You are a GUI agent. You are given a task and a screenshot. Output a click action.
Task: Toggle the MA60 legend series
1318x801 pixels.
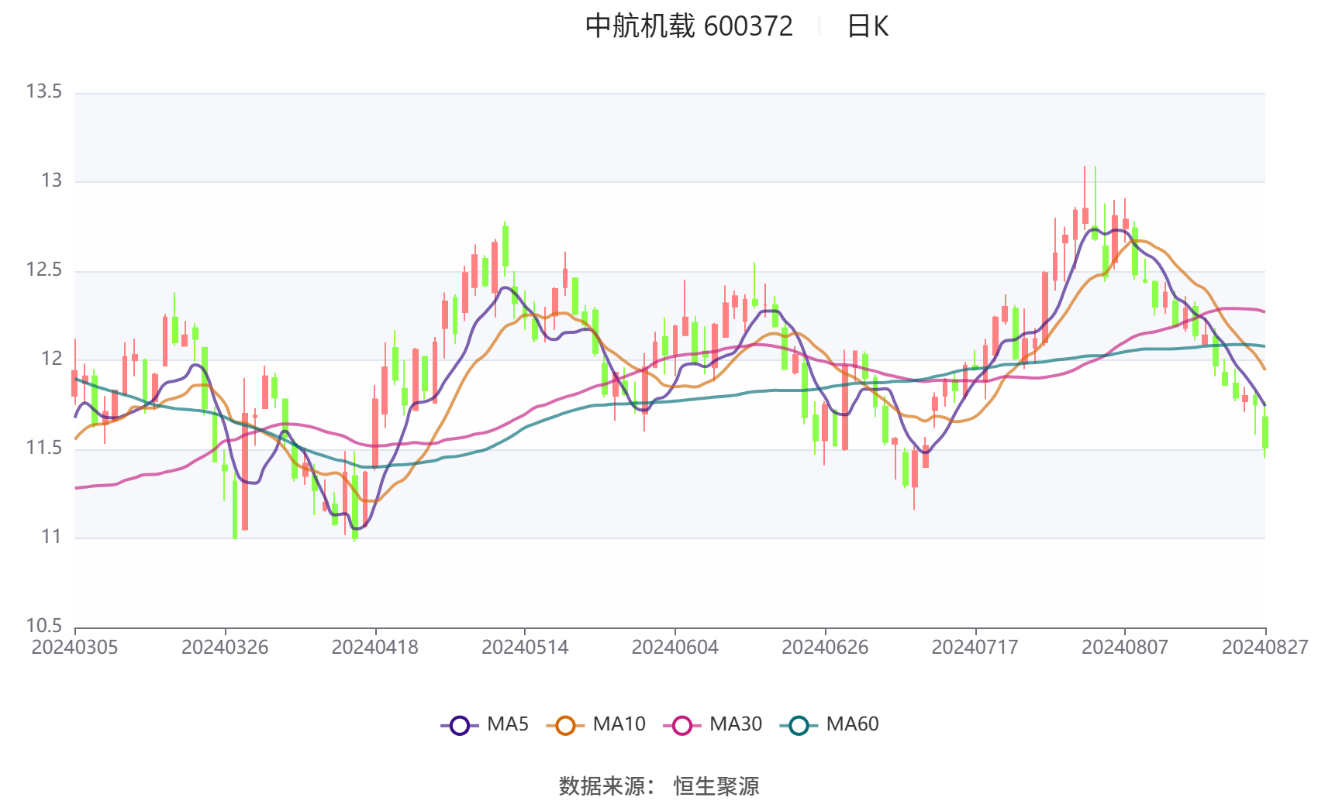(830, 724)
